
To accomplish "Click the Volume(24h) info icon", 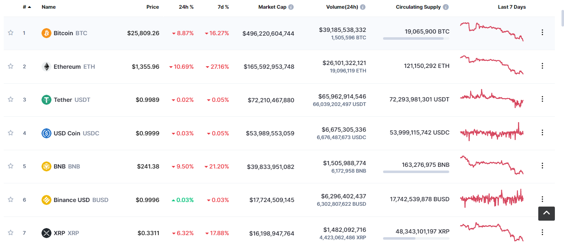I will pos(363,7).
